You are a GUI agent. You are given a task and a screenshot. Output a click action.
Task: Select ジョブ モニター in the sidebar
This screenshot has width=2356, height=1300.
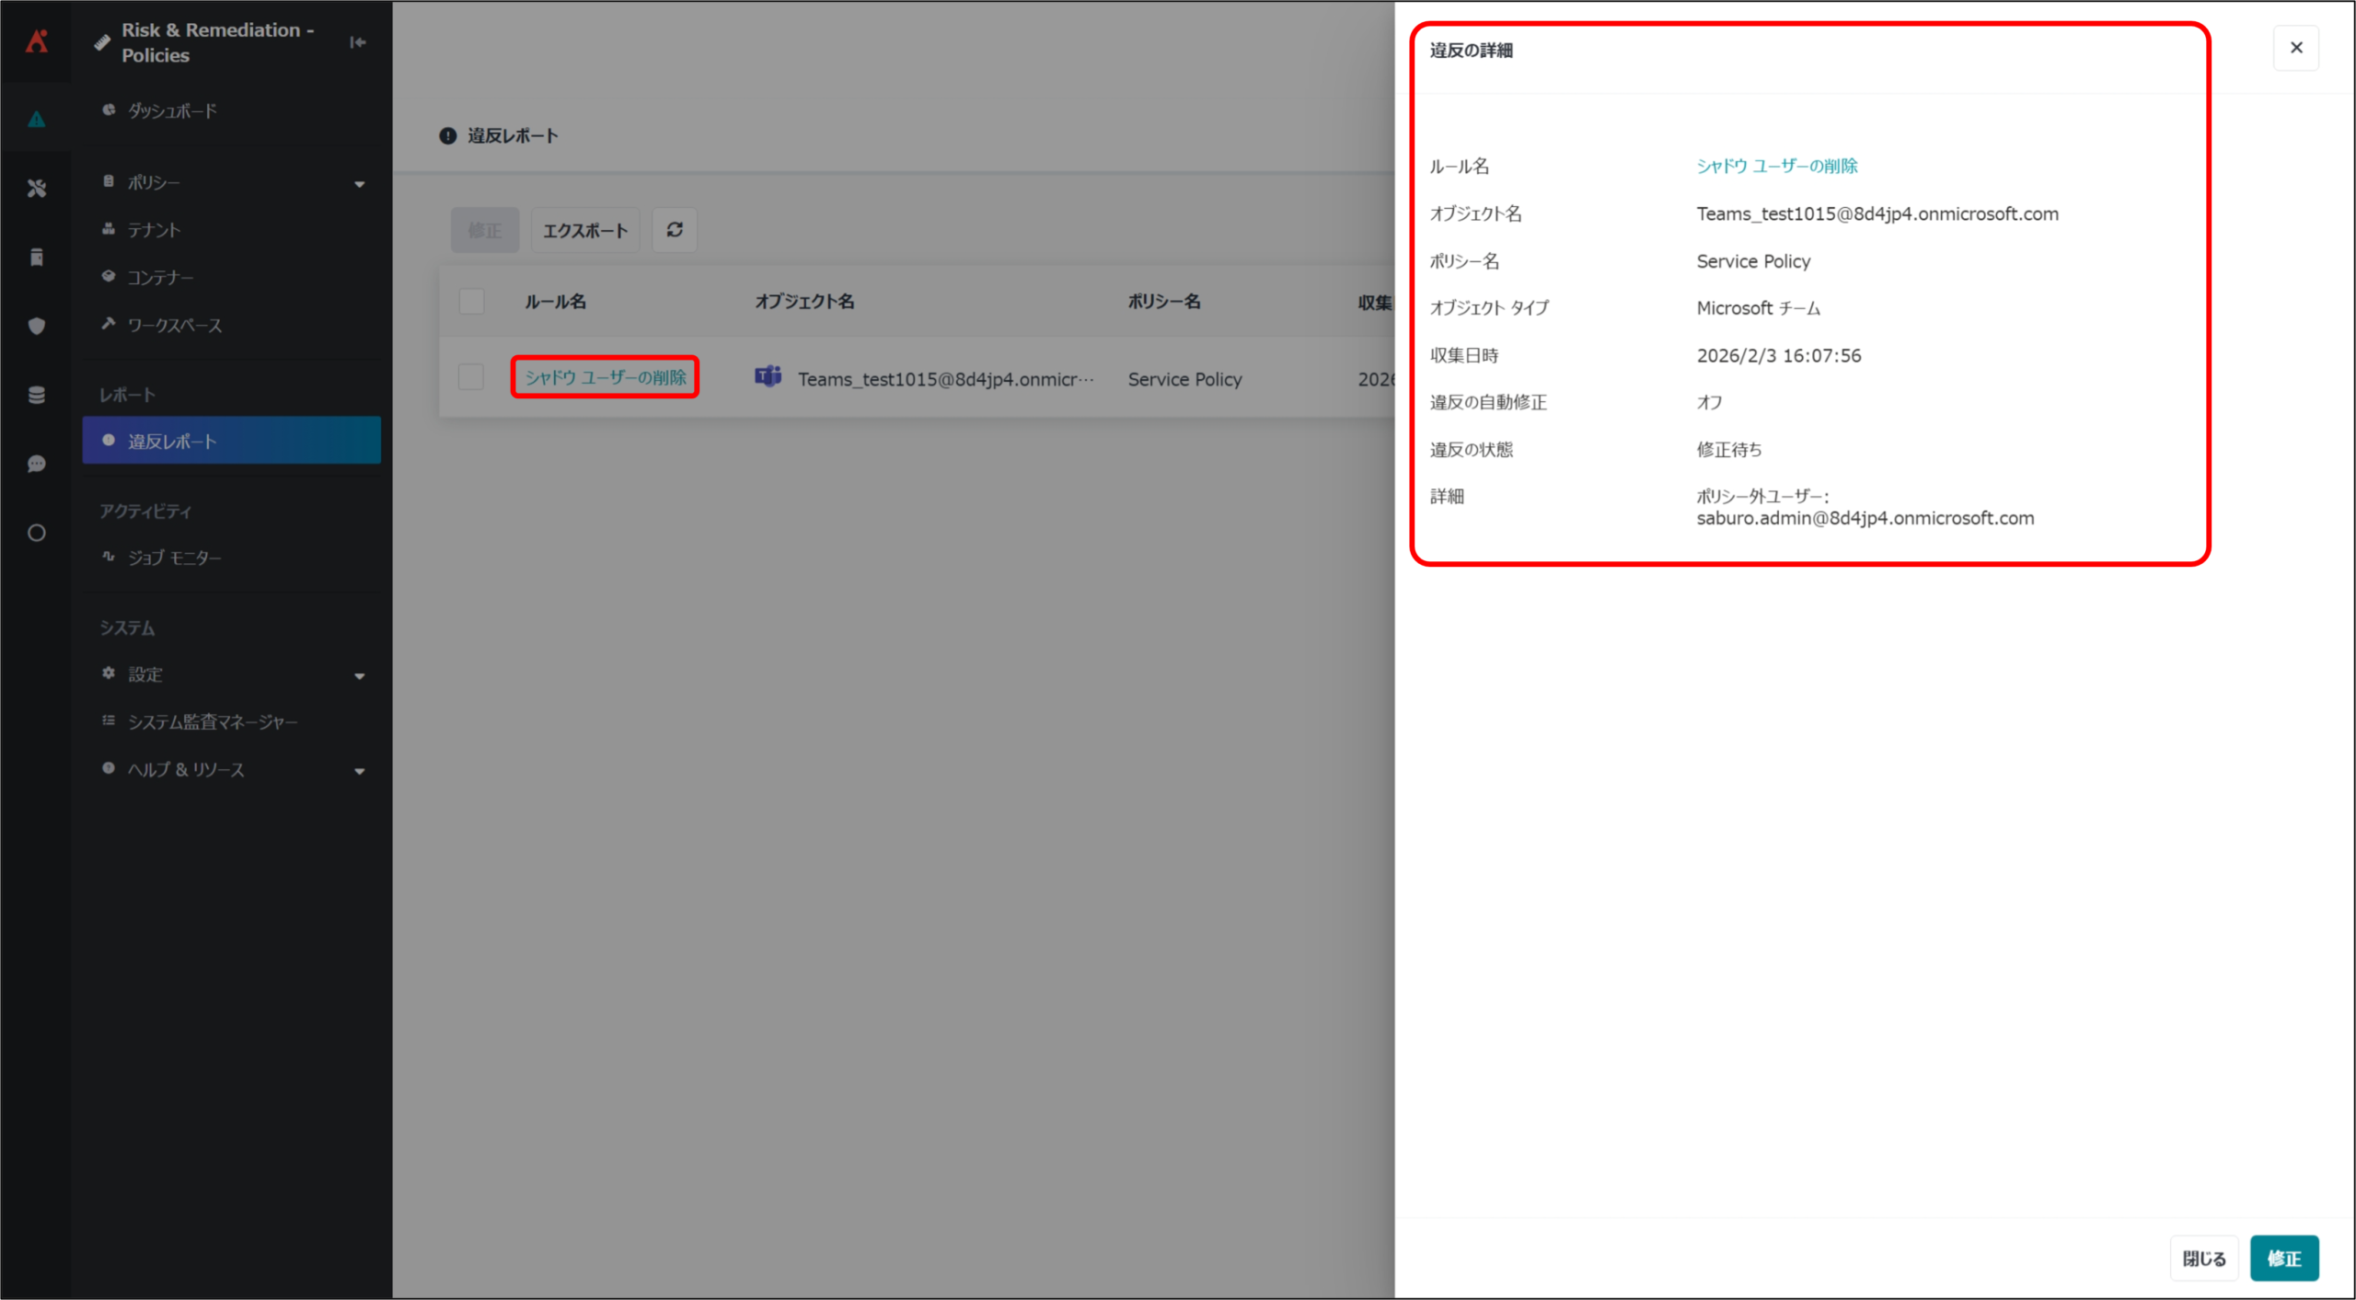tap(174, 558)
